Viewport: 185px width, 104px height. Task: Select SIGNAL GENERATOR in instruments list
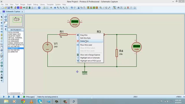pyautogui.click(x=16, y=43)
